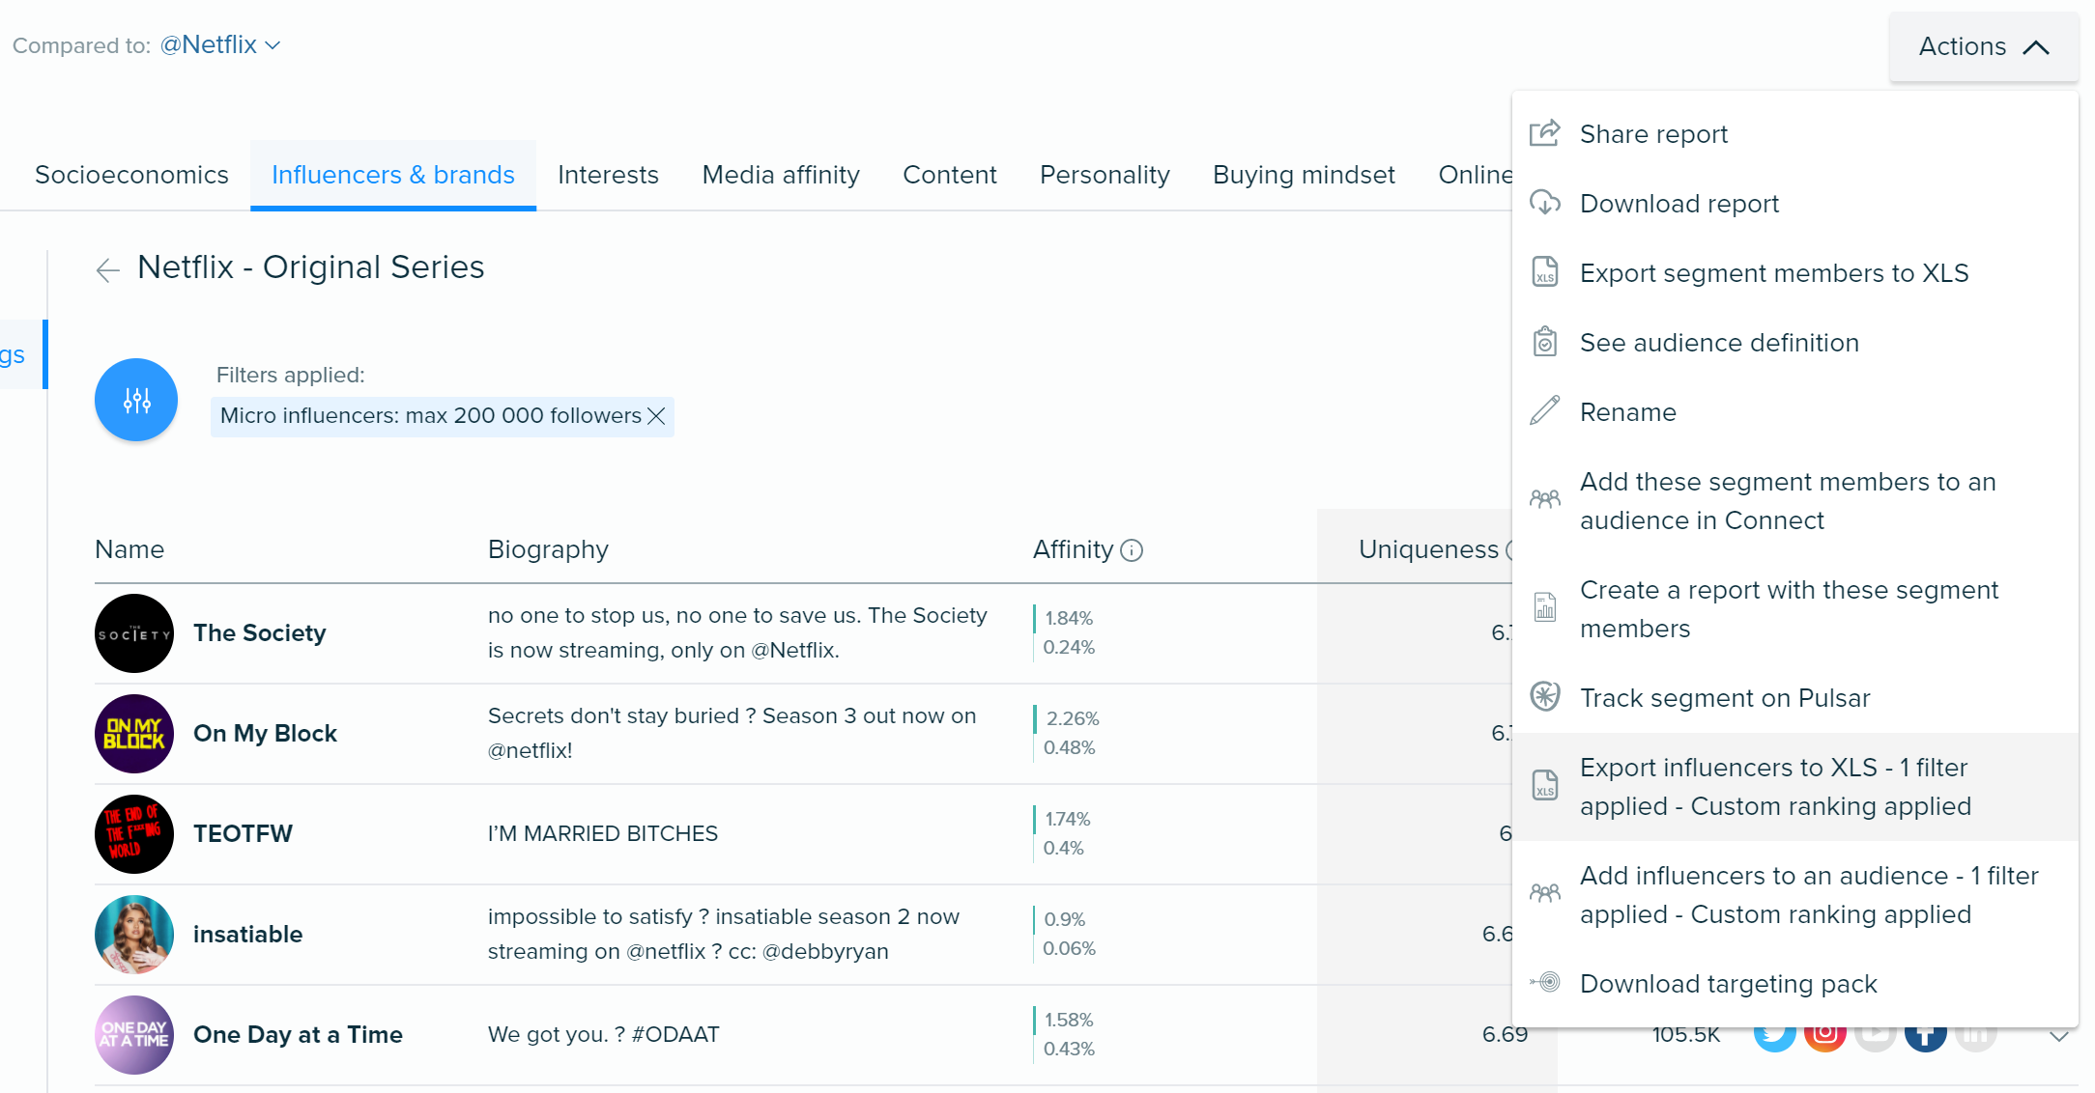This screenshot has width=2095, height=1093.
Task: Choose Export influencers to XLS option
Action: (x=1795, y=787)
